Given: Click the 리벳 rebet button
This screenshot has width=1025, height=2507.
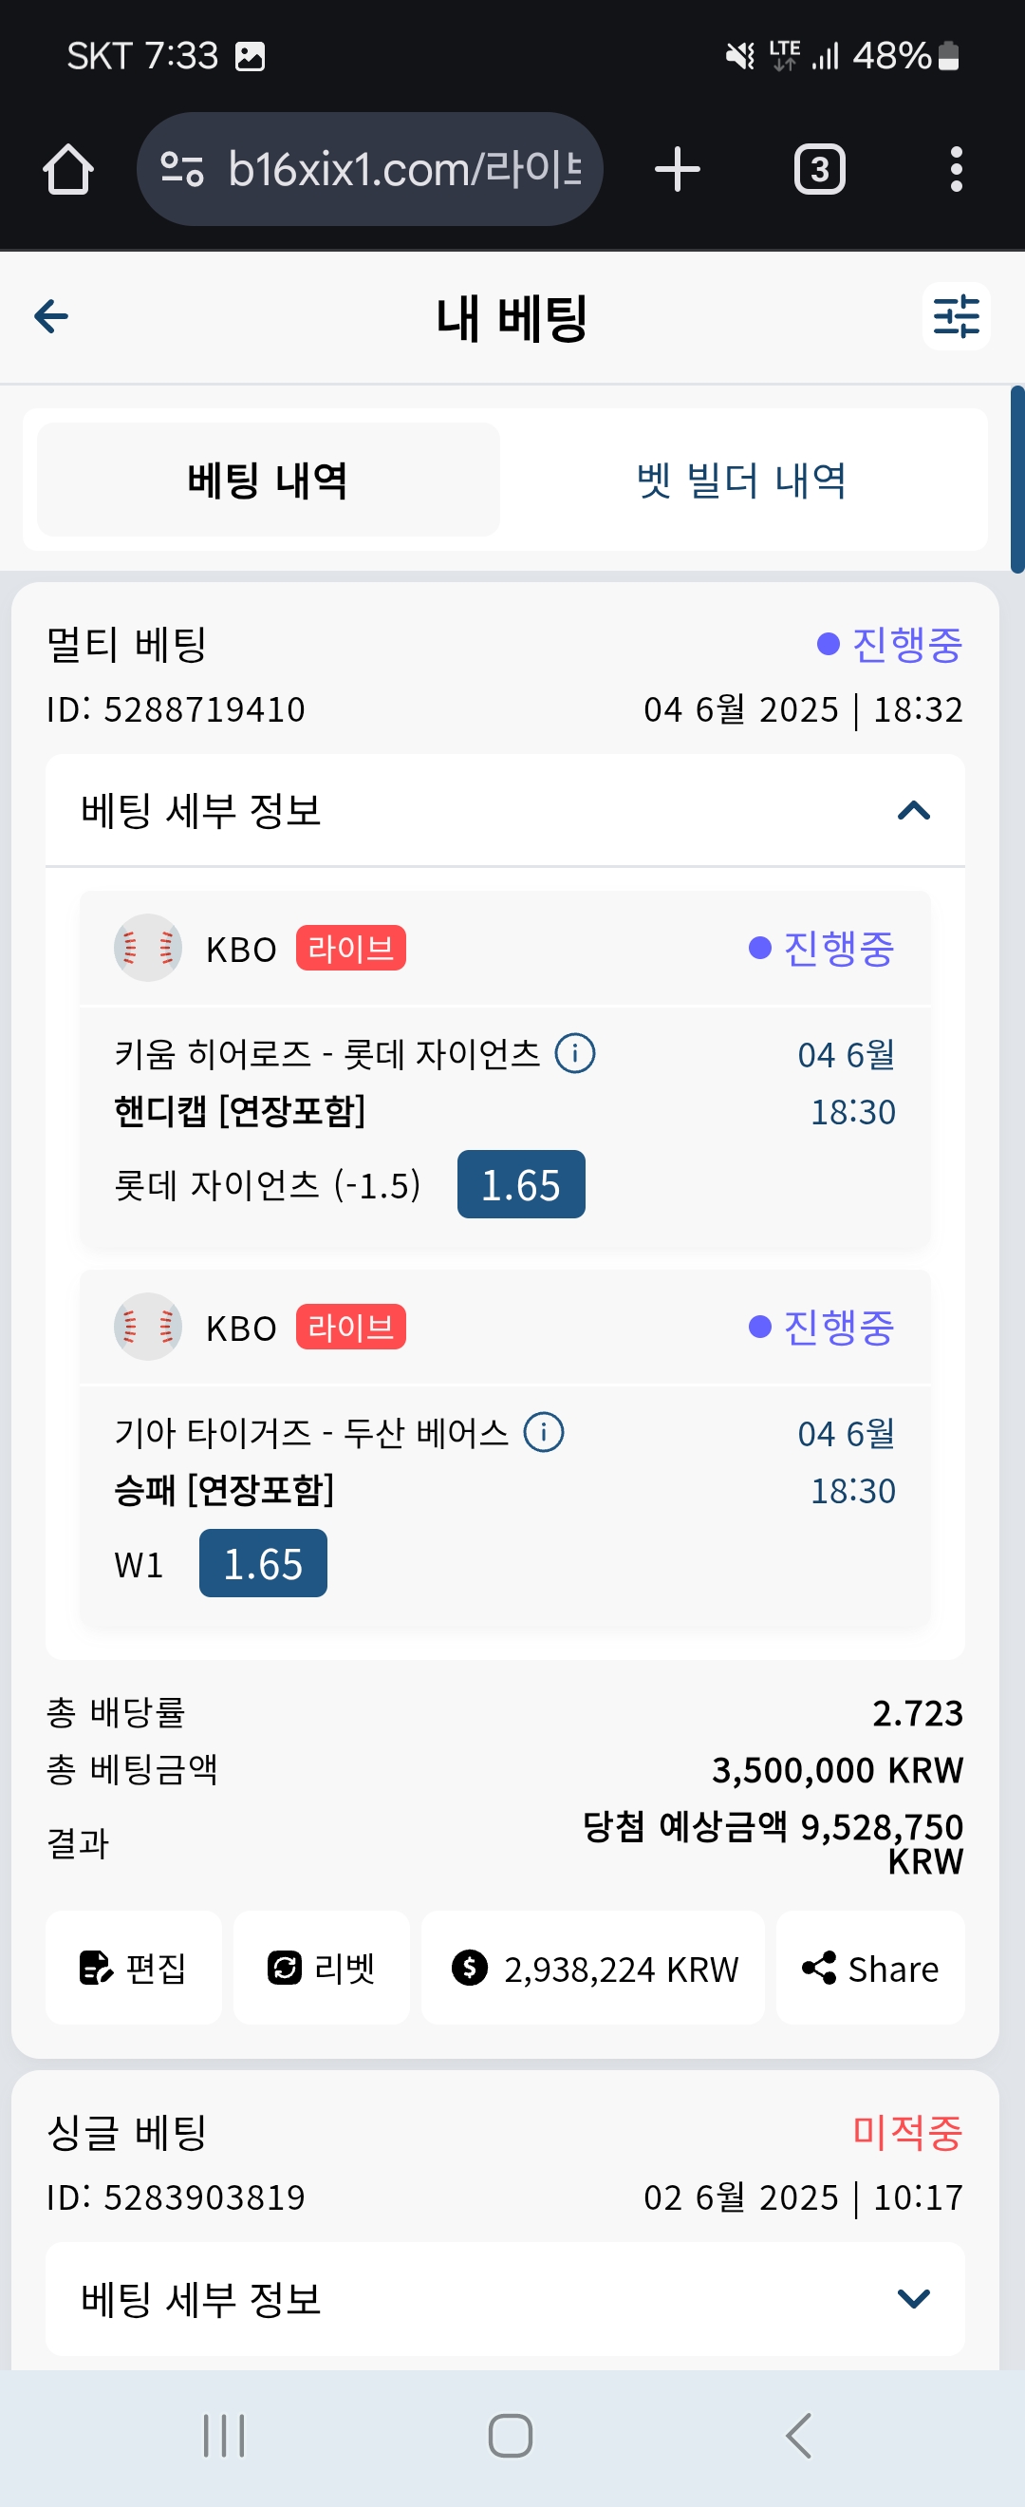Looking at the screenshot, I should coord(321,1968).
